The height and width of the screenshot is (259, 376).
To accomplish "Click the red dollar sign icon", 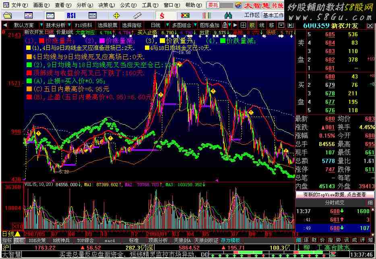I will click(x=162, y=16).
